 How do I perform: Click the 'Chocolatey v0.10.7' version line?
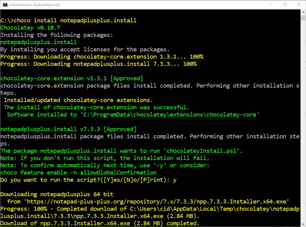point(30,28)
